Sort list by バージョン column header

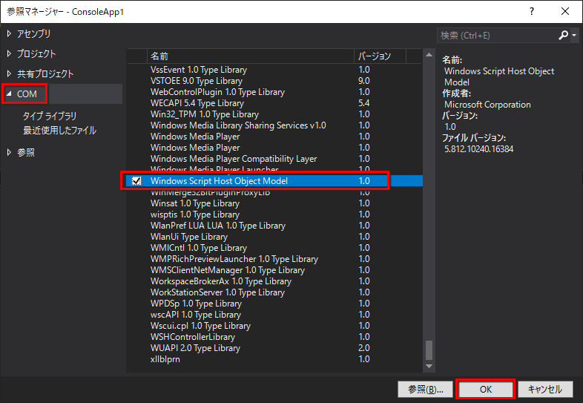tap(380, 56)
